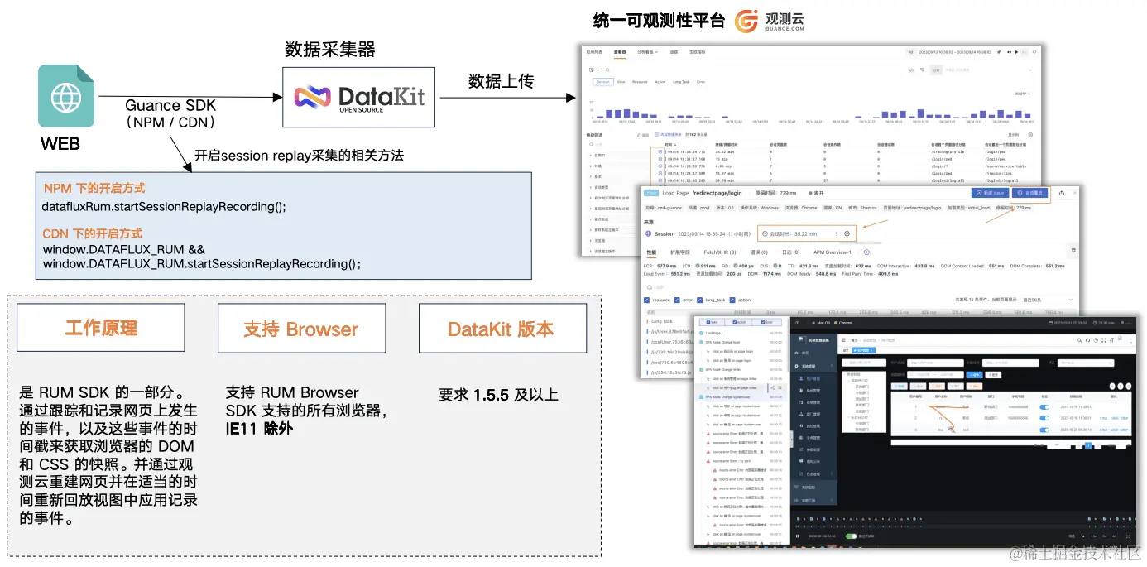The height and width of the screenshot is (567, 1147).
Task: Click the 支持 Browser heading box
Action: (x=301, y=329)
